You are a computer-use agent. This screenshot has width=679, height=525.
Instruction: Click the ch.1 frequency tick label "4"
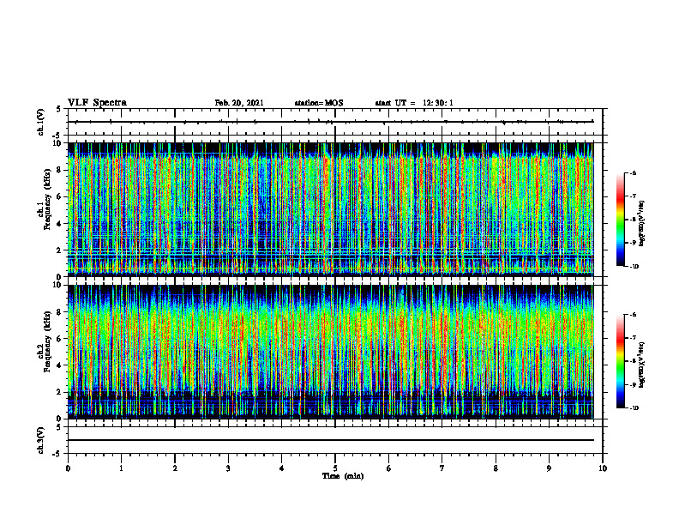59,224
